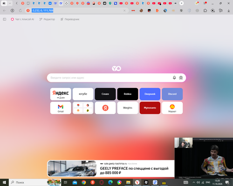
Task: Open the Roblox icon in the taskbar
Action: (146, 182)
